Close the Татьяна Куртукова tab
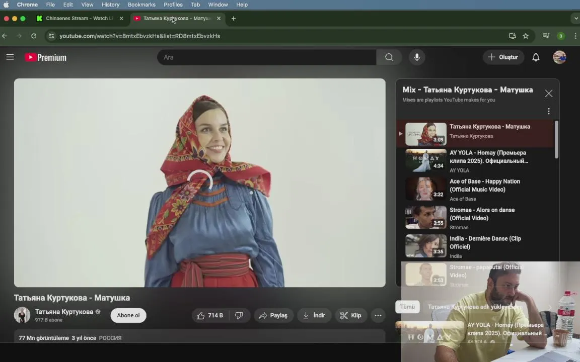Screen dimensions: 580x362 click(x=219, y=18)
